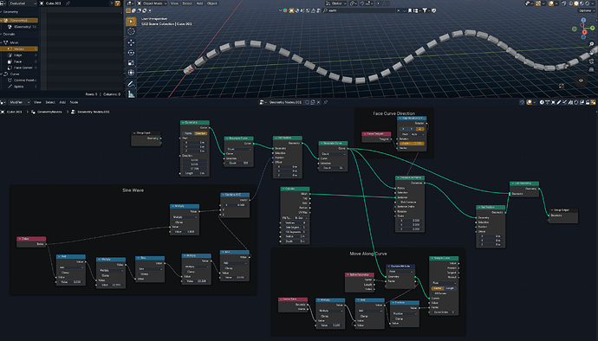Click Cube.001 in node editor breadcrumb

[x=11, y=112]
